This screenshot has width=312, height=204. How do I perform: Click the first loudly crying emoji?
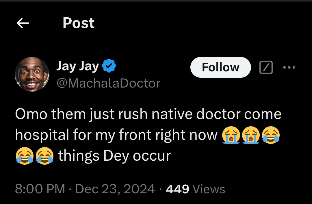coord(231,135)
